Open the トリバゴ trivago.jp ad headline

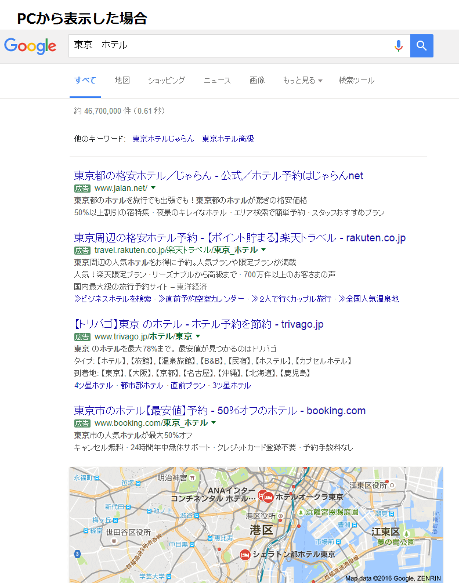pos(198,324)
